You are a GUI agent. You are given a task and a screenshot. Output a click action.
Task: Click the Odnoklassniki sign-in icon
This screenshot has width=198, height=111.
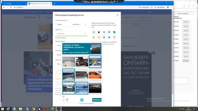[x=94, y=37]
